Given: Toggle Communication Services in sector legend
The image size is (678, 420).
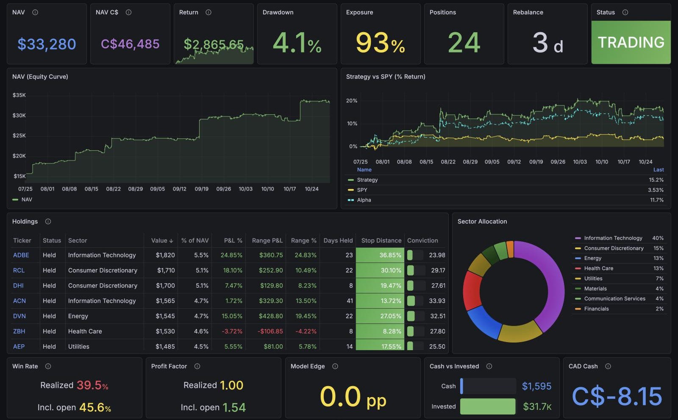Looking at the screenshot, I should coord(615,298).
